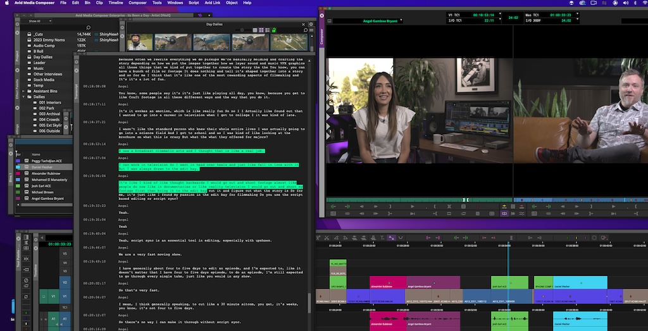Select the Title tool T icon
648x331 pixels.
(382, 237)
